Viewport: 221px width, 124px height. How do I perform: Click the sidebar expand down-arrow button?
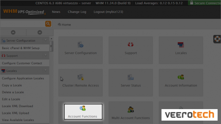pos(40,33)
